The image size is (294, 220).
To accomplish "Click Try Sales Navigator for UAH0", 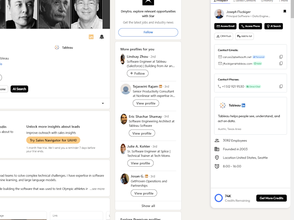I will (53, 140).
